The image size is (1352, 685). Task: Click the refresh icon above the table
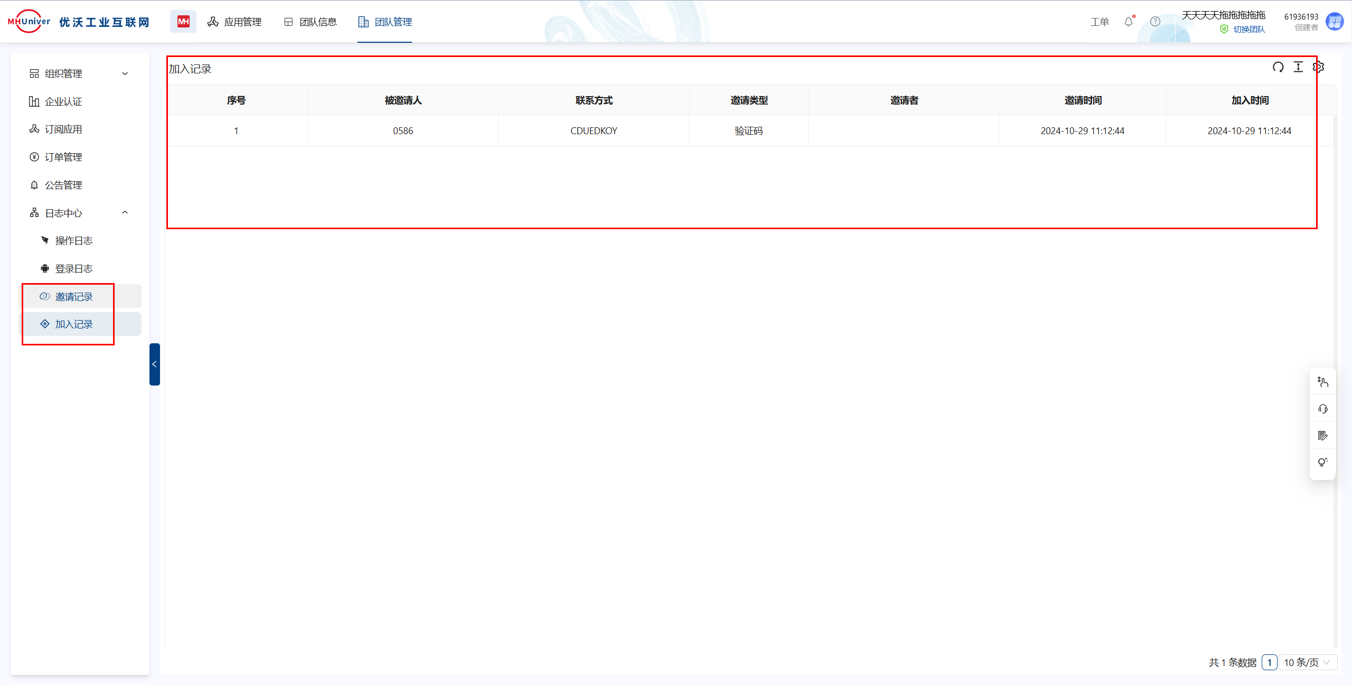tap(1278, 67)
